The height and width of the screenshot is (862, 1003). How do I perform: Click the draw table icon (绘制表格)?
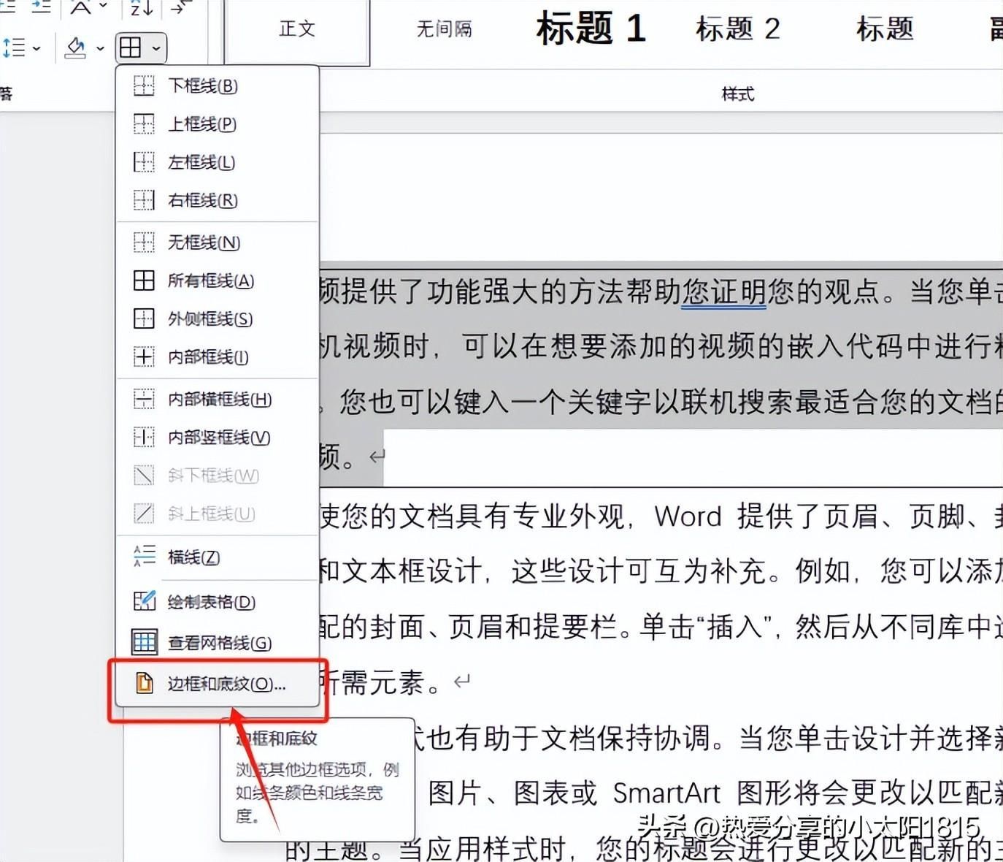144,601
